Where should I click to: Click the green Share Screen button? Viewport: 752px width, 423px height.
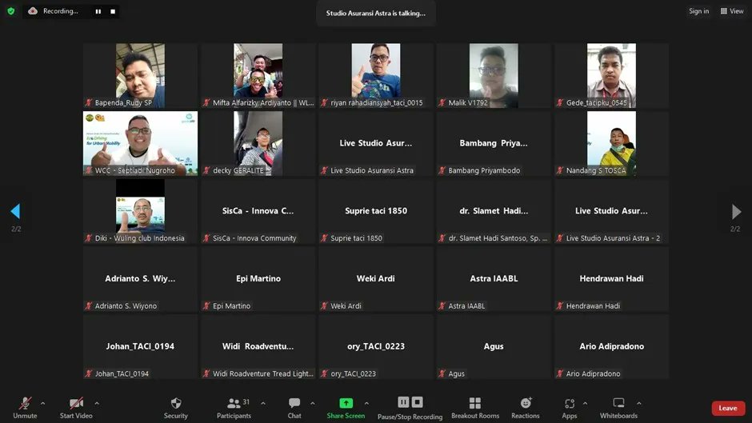pos(346,408)
